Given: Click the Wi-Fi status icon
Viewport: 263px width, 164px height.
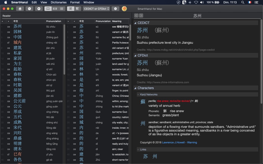Looking at the screenshot, I should [x=196, y=2].
